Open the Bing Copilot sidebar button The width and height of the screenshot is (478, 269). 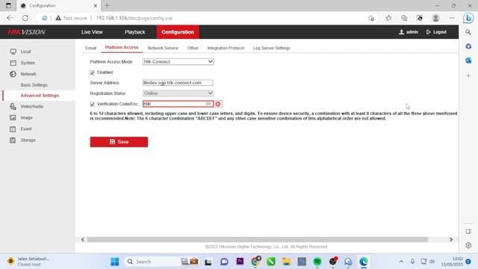pyautogui.click(x=468, y=18)
